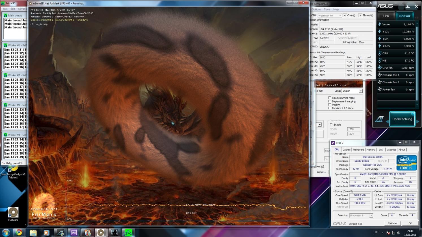Click the Überwachung button

pos(402,119)
